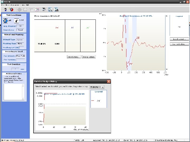Click the print preview toolbar icon
The width and height of the screenshot is (190, 142).
click(50, 9)
